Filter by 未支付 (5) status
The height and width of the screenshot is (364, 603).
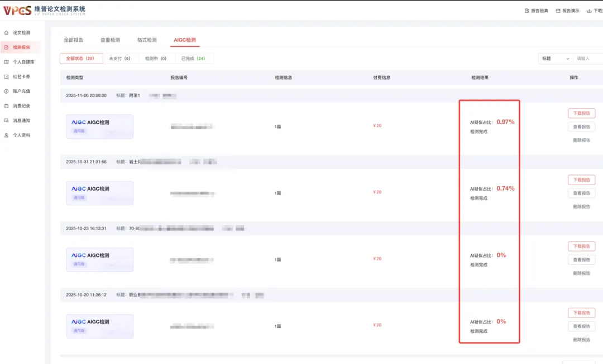[119, 59]
